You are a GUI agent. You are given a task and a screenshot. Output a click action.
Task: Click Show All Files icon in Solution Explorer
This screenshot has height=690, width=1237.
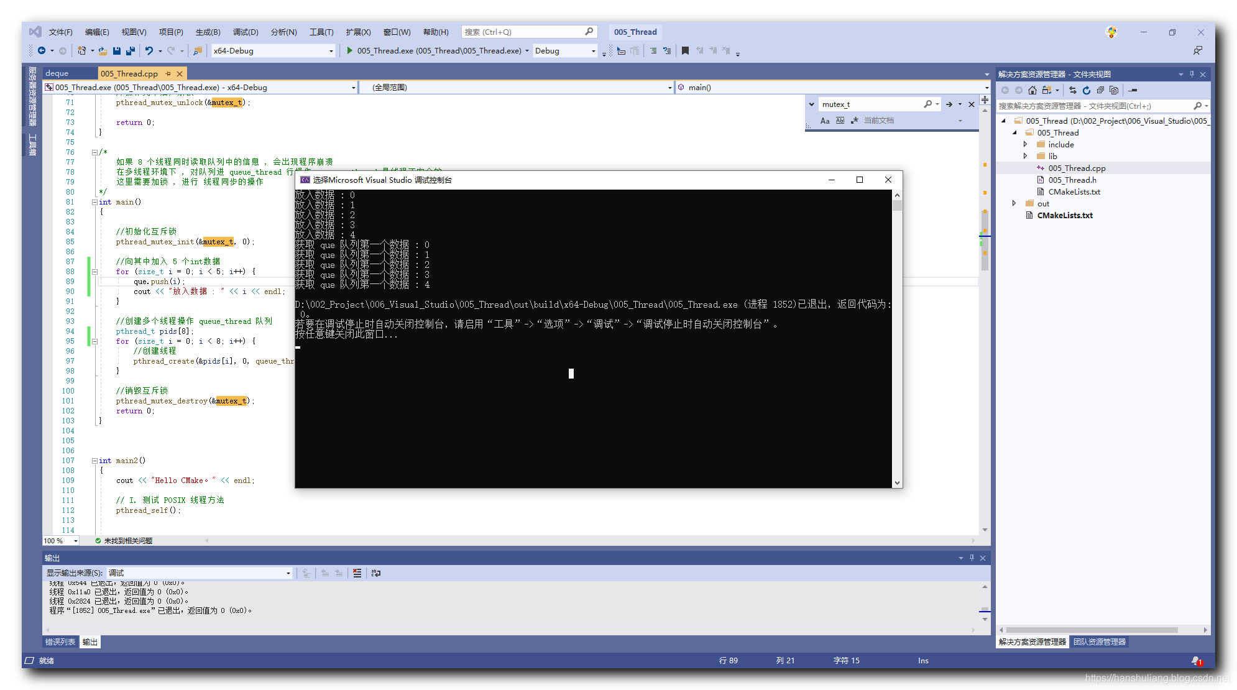point(1114,90)
